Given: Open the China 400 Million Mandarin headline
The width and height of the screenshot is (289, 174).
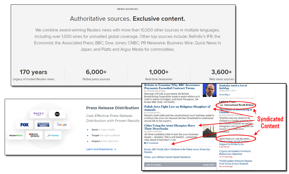Looking at the screenshot, I should (167, 157).
